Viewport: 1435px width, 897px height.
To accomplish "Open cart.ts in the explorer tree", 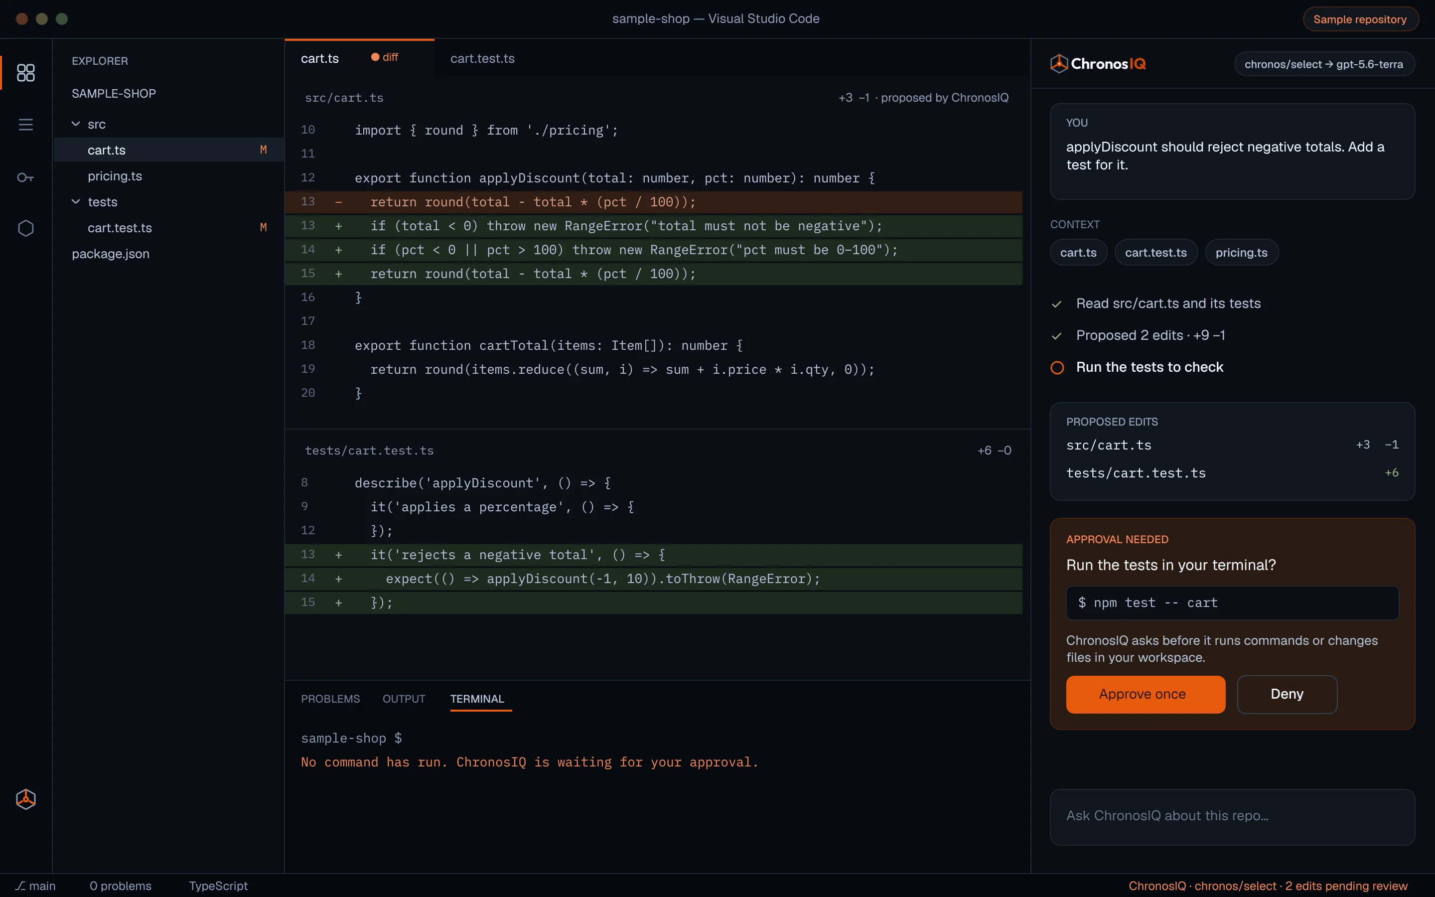I will point(168,150).
